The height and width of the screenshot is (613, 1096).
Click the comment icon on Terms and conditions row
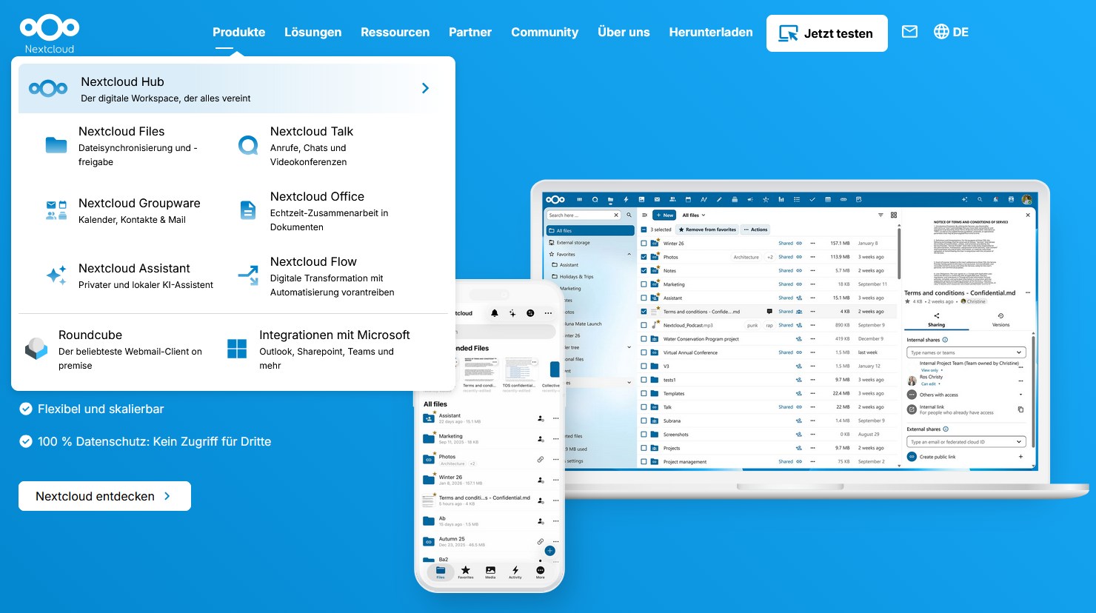pyautogui.click(x=769, y=312)
